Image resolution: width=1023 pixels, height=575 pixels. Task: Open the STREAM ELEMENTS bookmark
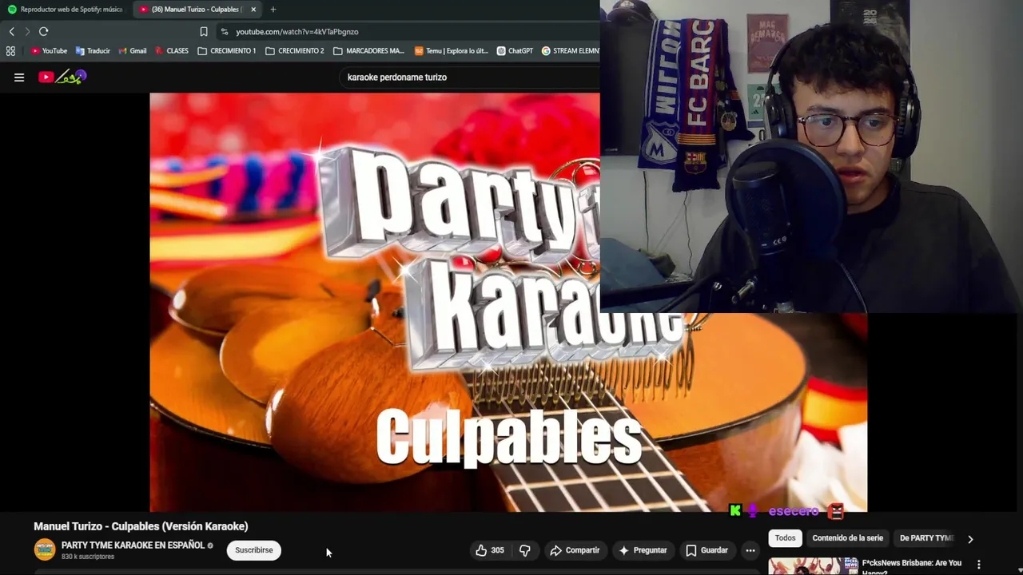(x=570, y=50)
